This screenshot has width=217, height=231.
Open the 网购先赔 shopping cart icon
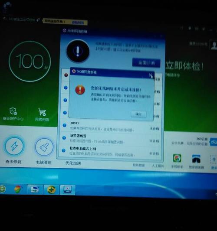[42, 112]
